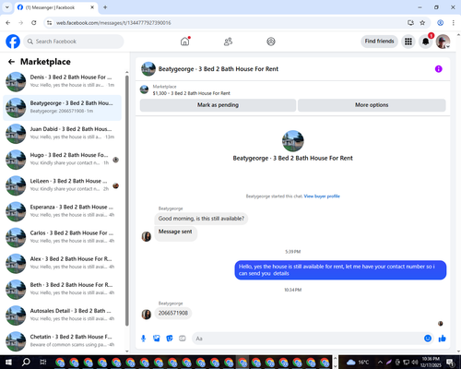
Task: Click Mark as pending button
Action: [218, 105]
